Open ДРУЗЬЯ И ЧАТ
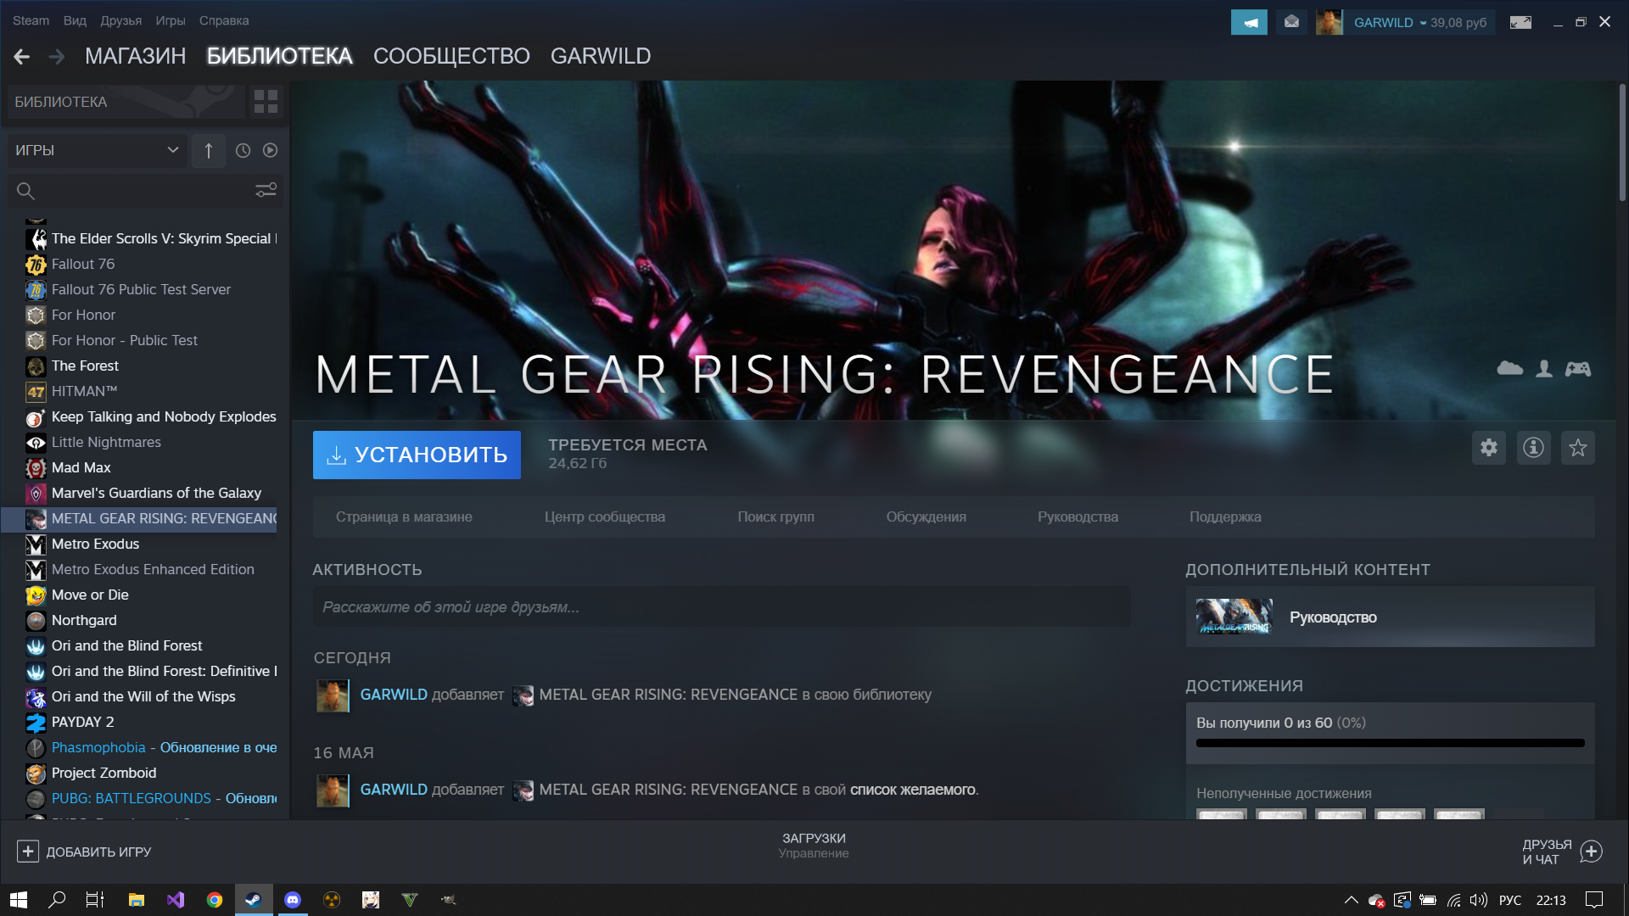Image resolution: width=1629 pixels, height=916 pixels. 1561,852
